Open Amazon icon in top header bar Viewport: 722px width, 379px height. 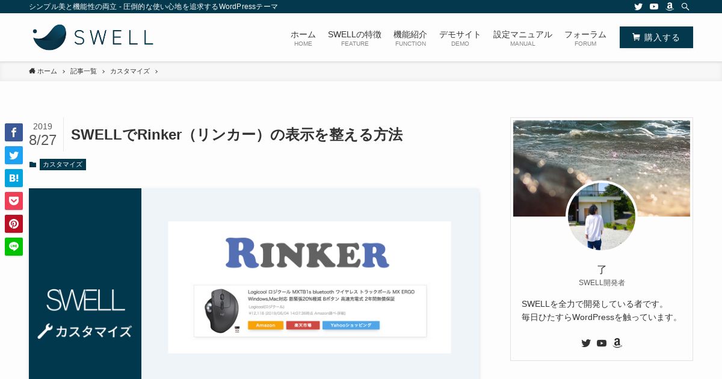(x=670, y=7)
